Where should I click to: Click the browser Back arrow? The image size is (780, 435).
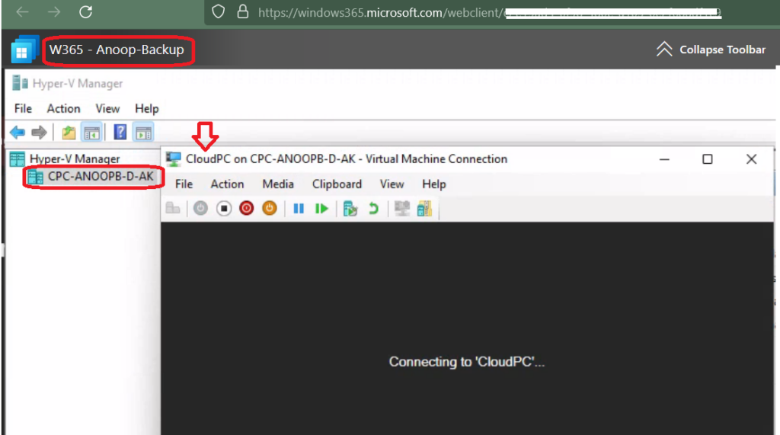point(22,11)
